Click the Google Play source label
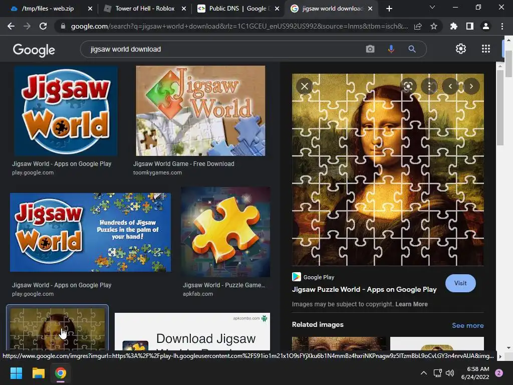Viewport: 513px width, 385px height. coord(319,277)
